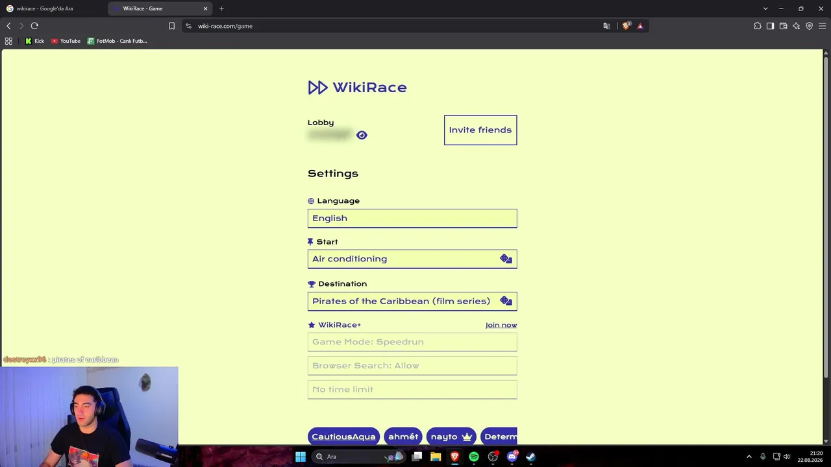This screenshot has height=467, width=831.
Task: Reveal the hidden lobby code
Action: click(x=362, y=135)
